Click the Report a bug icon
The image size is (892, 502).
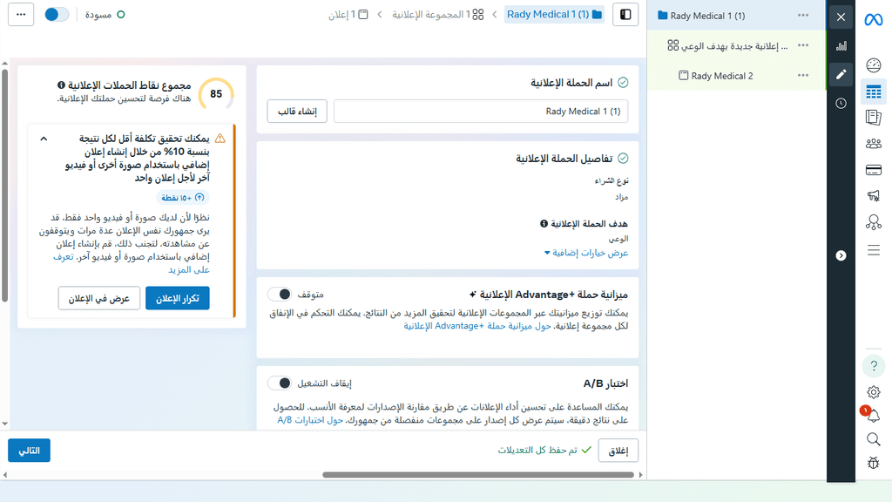click(873, 463)
